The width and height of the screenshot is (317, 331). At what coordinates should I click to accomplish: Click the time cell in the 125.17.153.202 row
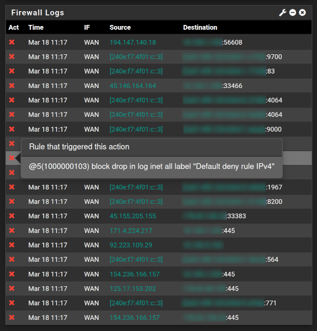pyautogui.click(x=48, y=288)
